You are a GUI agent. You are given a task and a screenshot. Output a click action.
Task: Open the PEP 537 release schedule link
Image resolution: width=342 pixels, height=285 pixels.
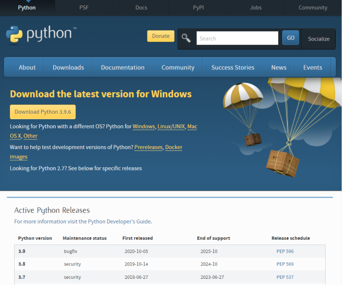click(x=285, y=277)
